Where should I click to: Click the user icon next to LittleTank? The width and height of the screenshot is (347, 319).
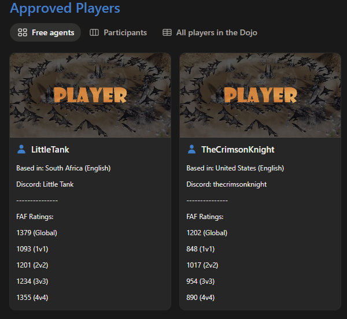coord(21,150)
